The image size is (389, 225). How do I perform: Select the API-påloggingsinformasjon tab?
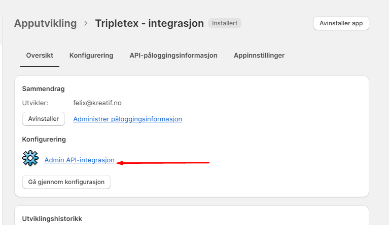coord(173,56)
